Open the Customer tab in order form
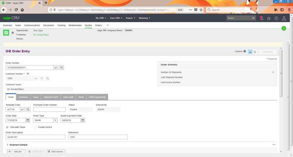 coord(23,97)
